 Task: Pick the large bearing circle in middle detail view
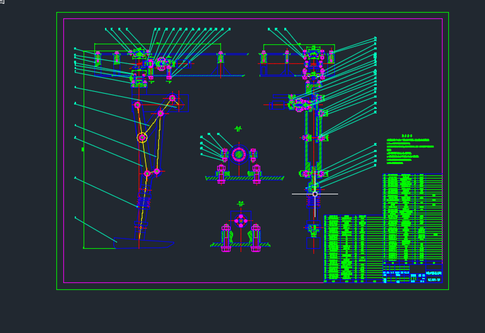(x=239, y=154)
